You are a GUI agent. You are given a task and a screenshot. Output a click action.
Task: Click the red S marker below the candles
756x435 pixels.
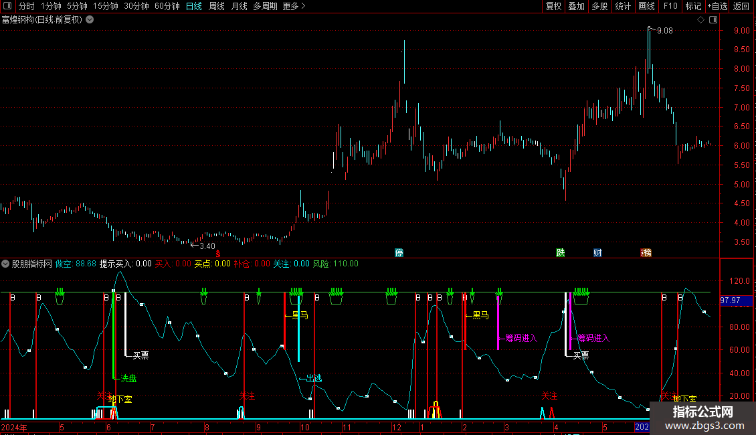coord(218,254)
